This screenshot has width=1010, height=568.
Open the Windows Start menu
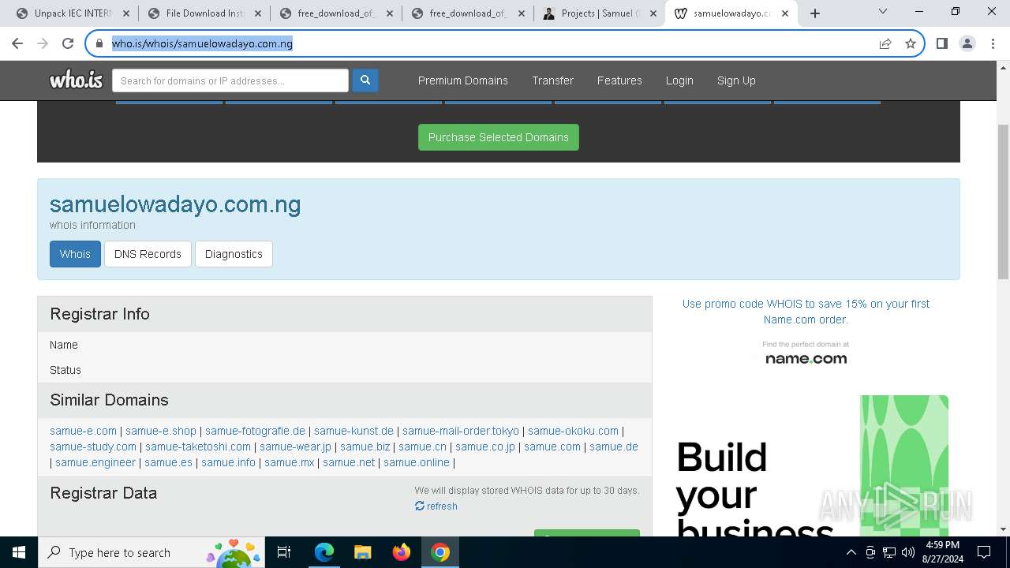[18, 552]
